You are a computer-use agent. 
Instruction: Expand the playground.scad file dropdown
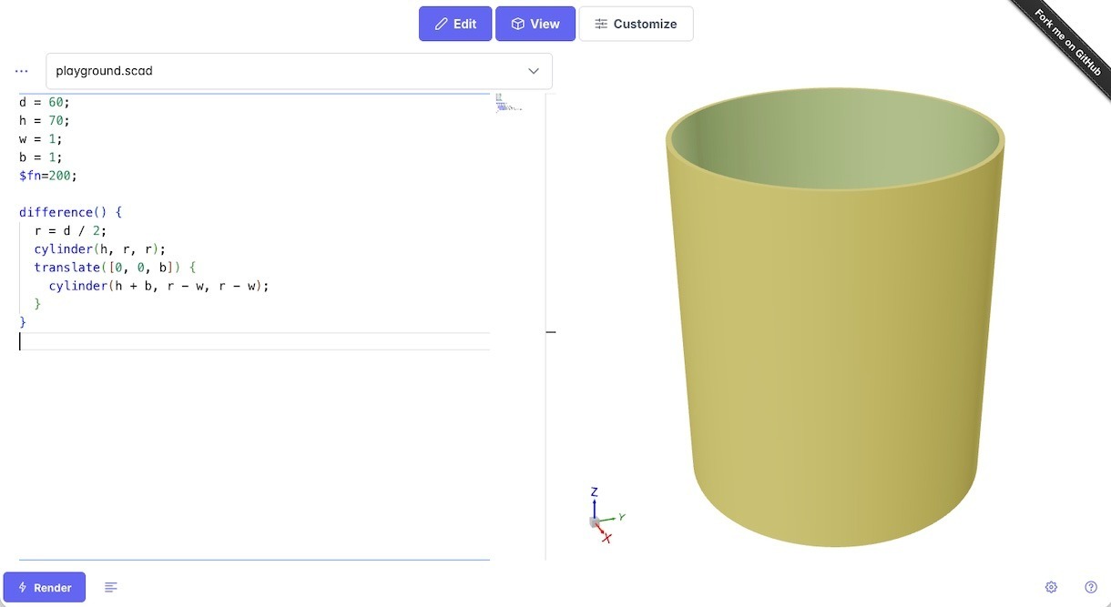pos(533,71)
